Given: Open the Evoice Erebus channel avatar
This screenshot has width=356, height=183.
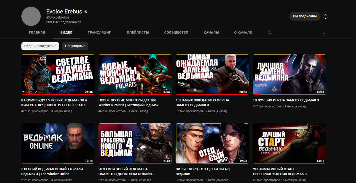Looking at the screenshot, I should (31, 16).
